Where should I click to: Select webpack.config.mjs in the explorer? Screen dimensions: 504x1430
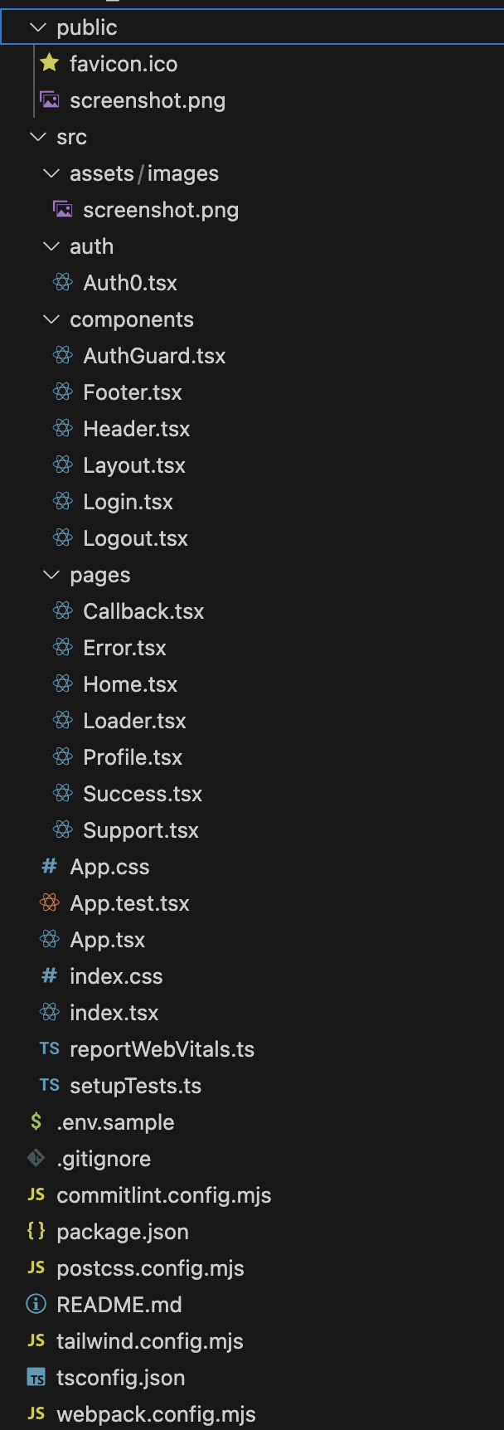pyautogui.click(x=156, y=1414)
